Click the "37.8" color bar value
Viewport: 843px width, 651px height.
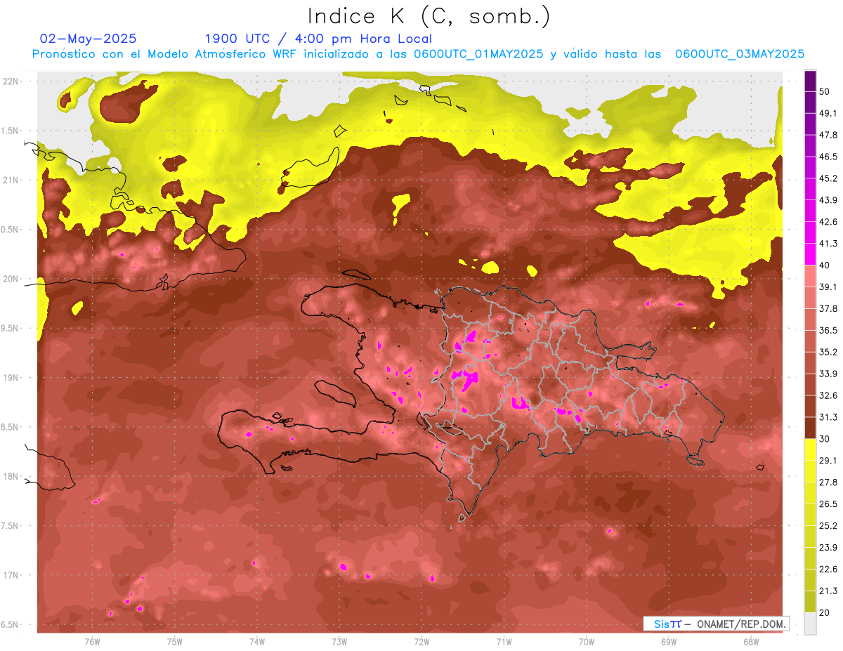(828, 308)
